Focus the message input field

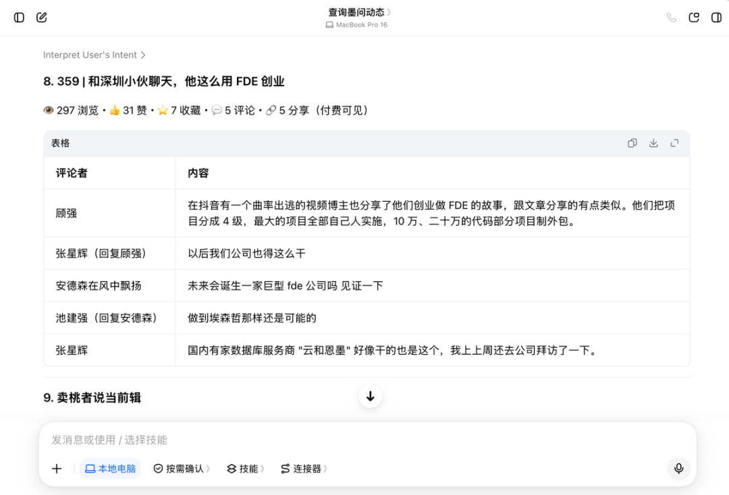367,440
